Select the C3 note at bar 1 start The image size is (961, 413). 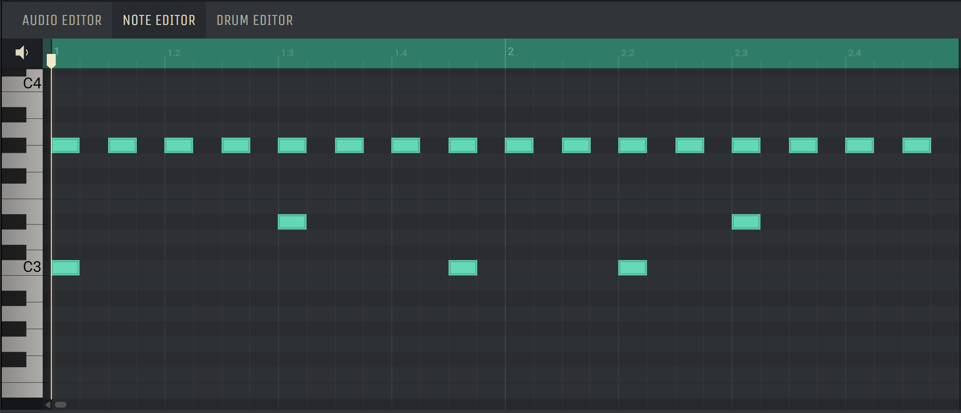[65, 268]
